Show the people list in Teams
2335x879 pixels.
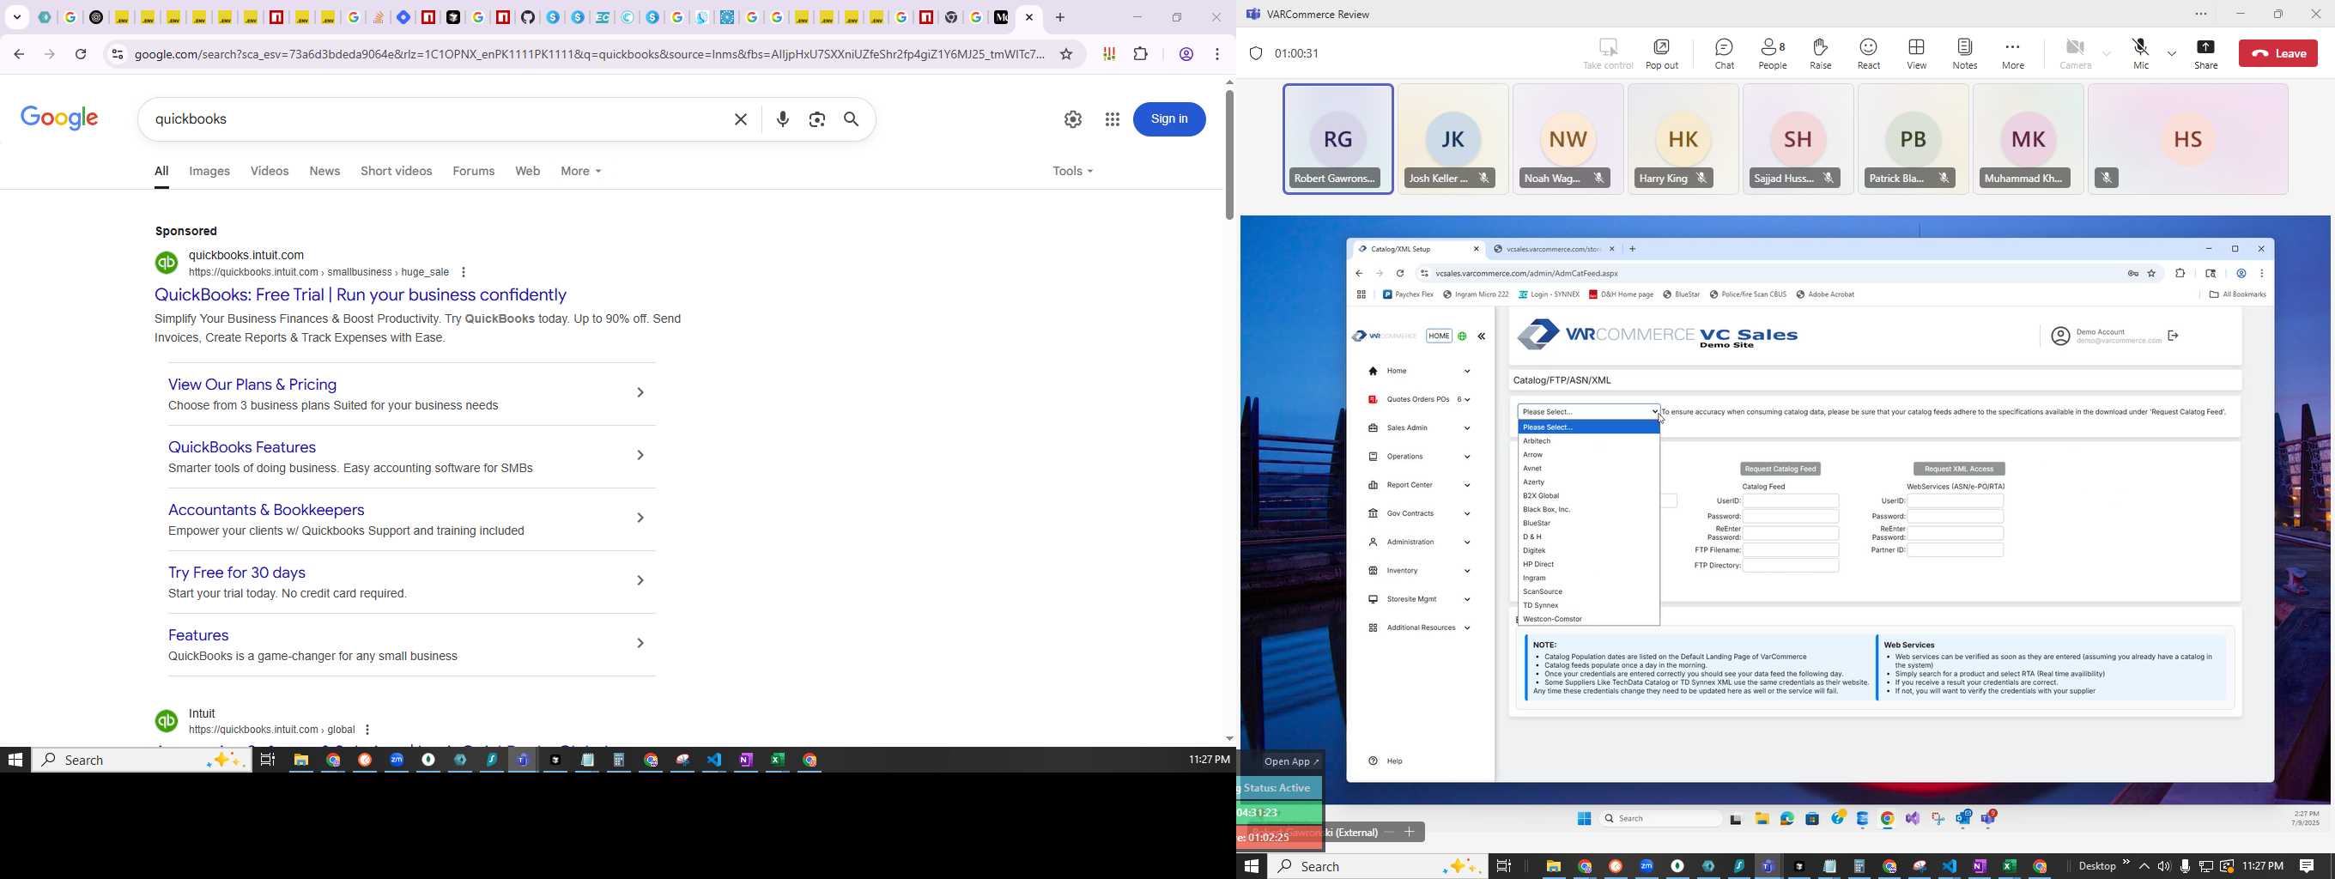1773,53
